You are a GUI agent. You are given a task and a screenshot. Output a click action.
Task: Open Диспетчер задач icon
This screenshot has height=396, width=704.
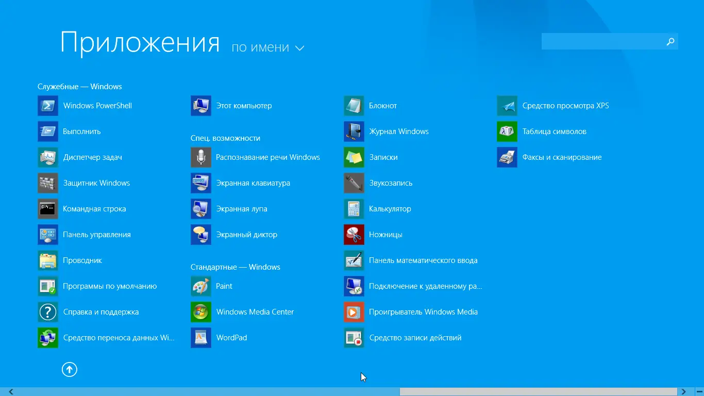tap(48, 157)
